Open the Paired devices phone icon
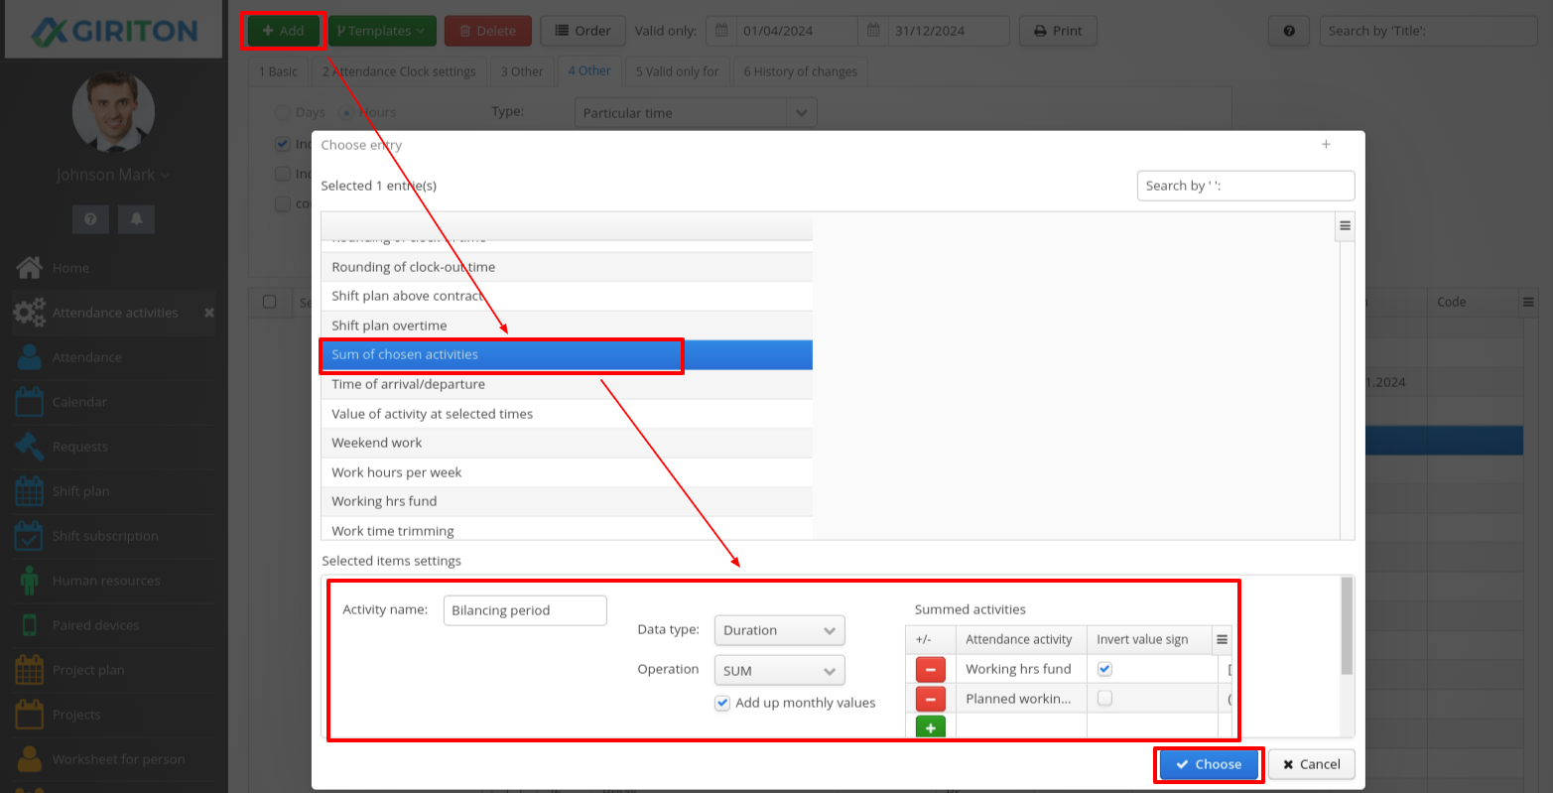This screenshot has height=793, width=1553. [29, 624]
